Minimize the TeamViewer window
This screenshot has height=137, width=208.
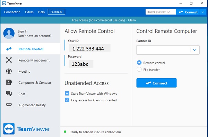(181, 3)
